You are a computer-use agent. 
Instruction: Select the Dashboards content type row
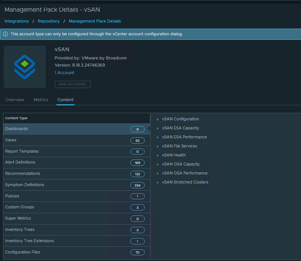tap(17, 129)
